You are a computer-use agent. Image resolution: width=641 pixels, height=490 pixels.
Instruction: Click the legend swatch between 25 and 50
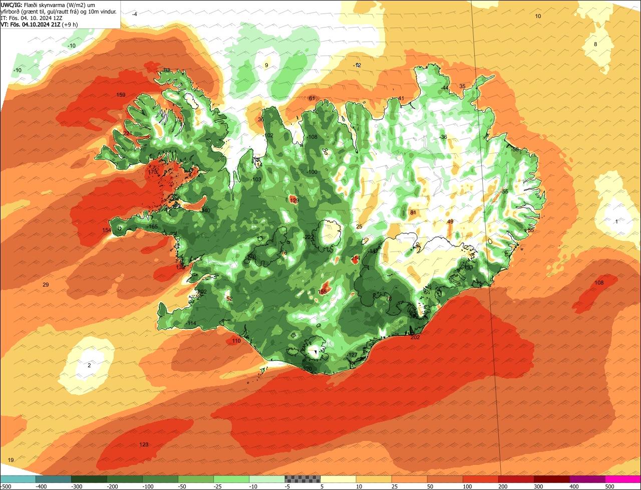click(410, 479)
